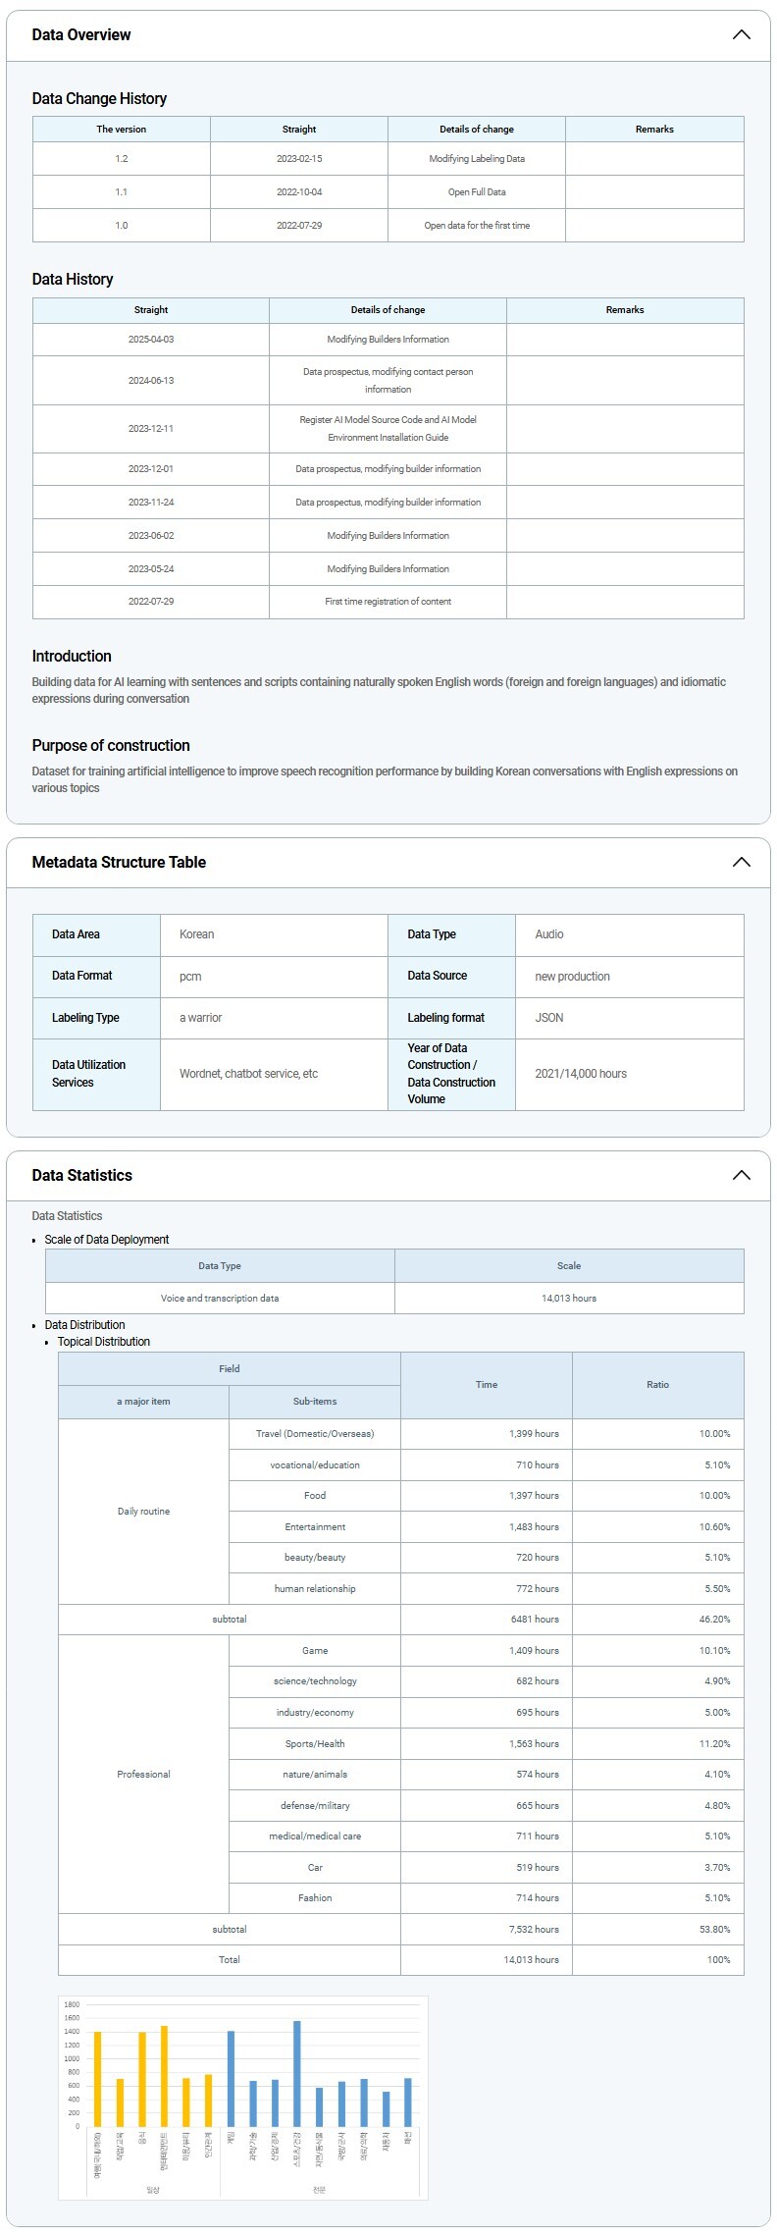Screen dimensions: 777x2235
Task: Click the pcm data format value
Action: [x=190, y=977]
